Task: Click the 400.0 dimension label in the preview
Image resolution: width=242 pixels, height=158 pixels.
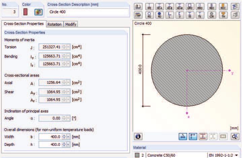Action: click(140, 69)
